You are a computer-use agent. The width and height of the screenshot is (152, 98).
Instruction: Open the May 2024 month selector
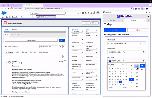pyautogui.click(x=111, y=65)
